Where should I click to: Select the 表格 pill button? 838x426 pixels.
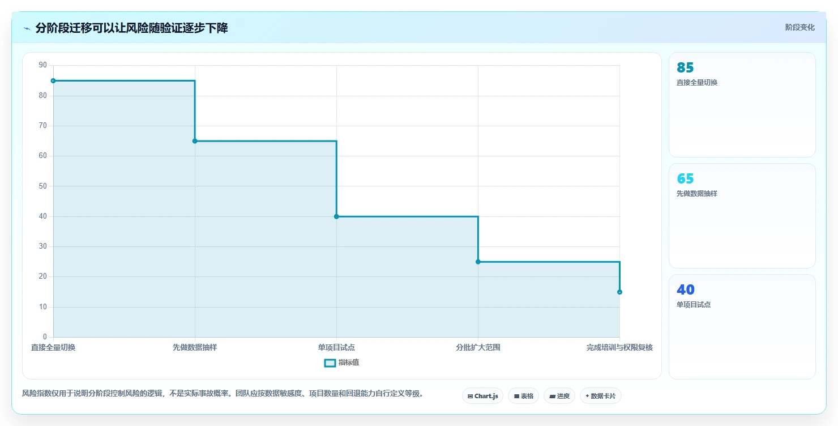523,396
